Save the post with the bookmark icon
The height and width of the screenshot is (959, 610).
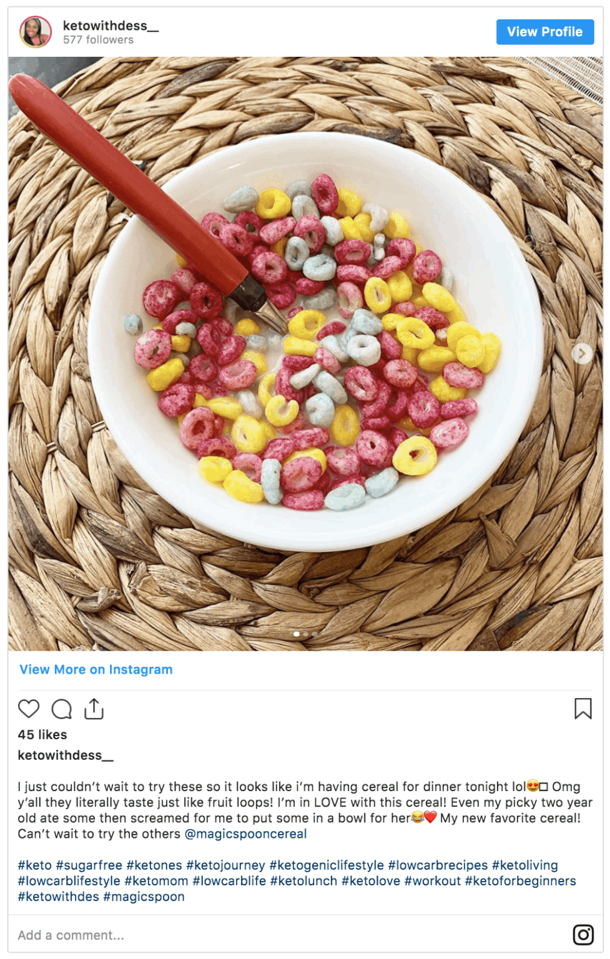click(583, 709)
